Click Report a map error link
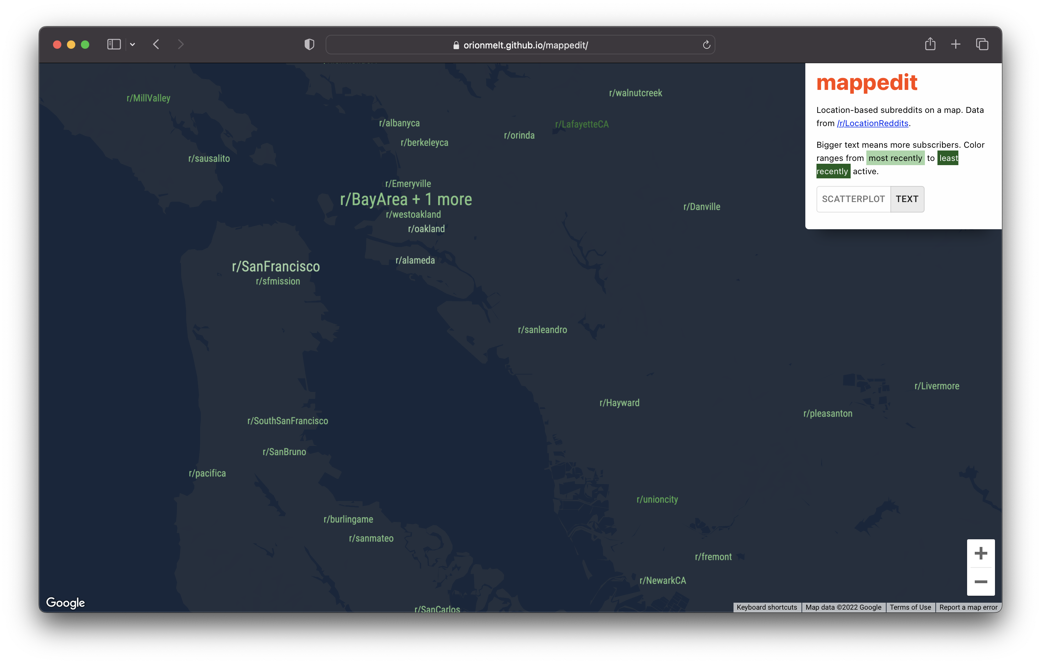 [968, 607]
